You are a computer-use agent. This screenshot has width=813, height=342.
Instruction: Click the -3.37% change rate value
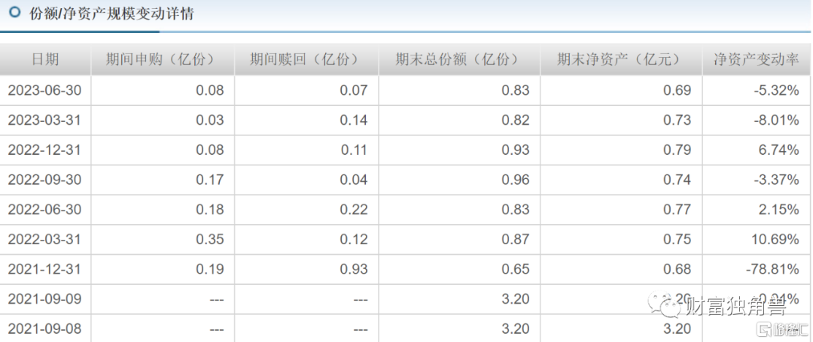(775, 180)
